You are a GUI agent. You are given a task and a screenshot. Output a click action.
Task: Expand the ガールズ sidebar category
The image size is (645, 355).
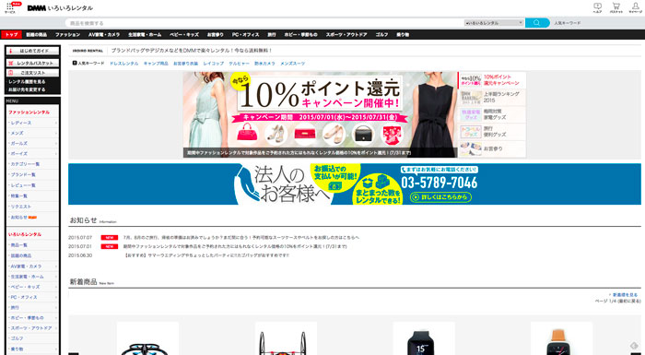point(32,143)
